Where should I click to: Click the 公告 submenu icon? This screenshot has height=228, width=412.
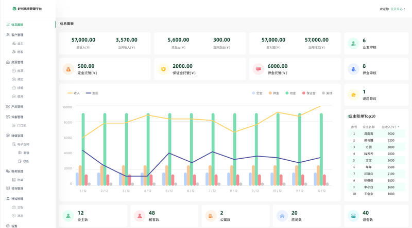(x=14, y=207)
